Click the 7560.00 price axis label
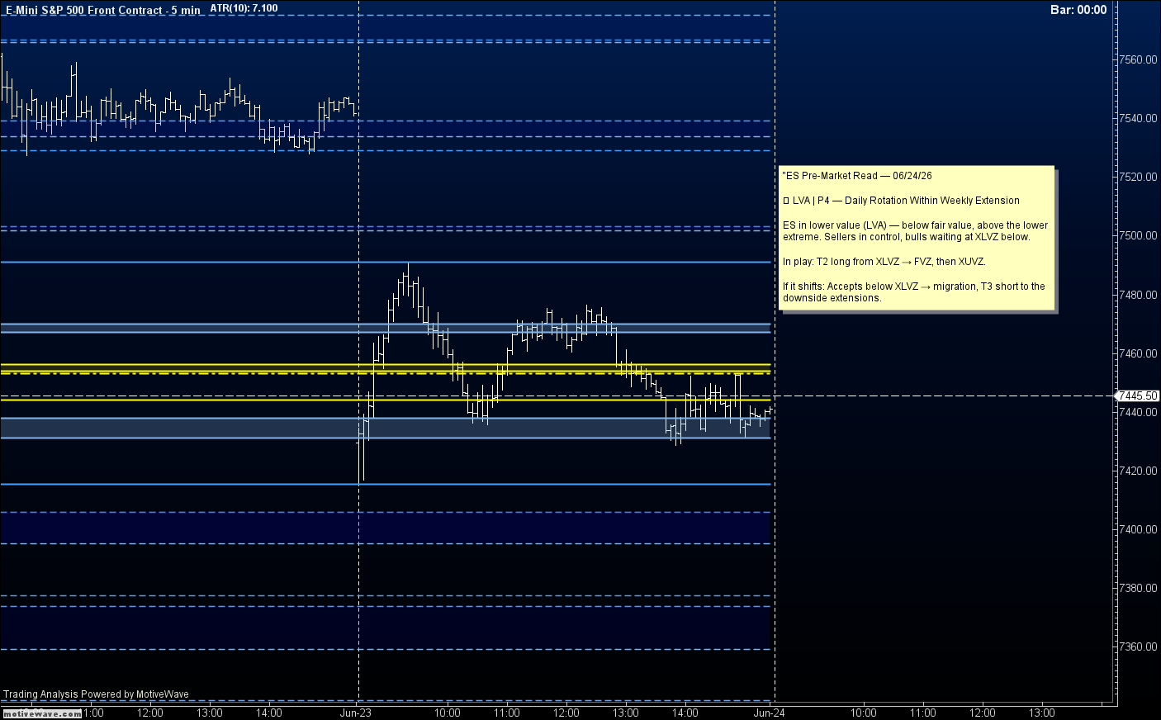1161x720 pixels. (x=1138, y=60)
